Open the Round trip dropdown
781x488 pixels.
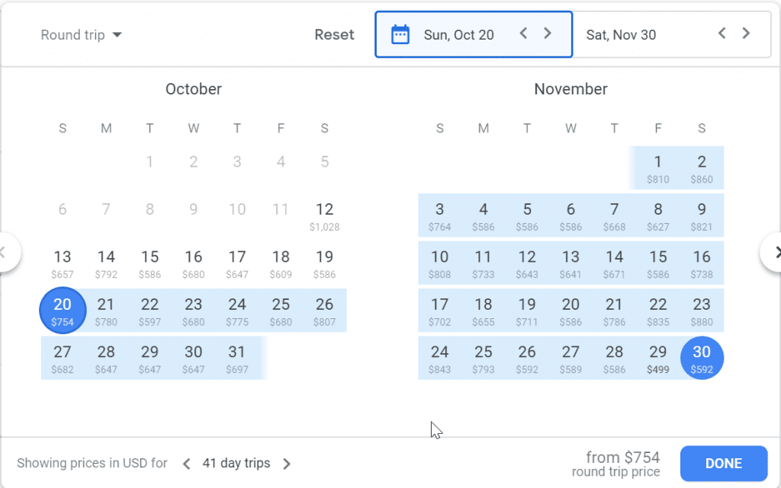pyautogui.click(x=80, y=34)
